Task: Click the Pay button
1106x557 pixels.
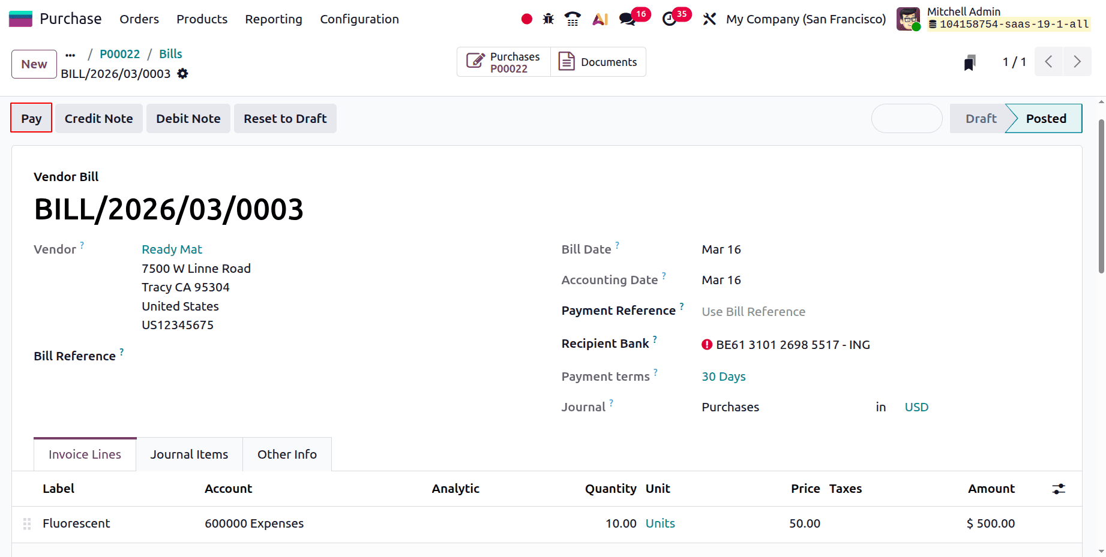Action: point(31,118)
